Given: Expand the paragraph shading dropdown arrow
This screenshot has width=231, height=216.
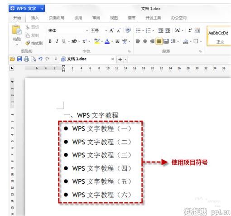Looking at the screenshot, I should [191, 41].
